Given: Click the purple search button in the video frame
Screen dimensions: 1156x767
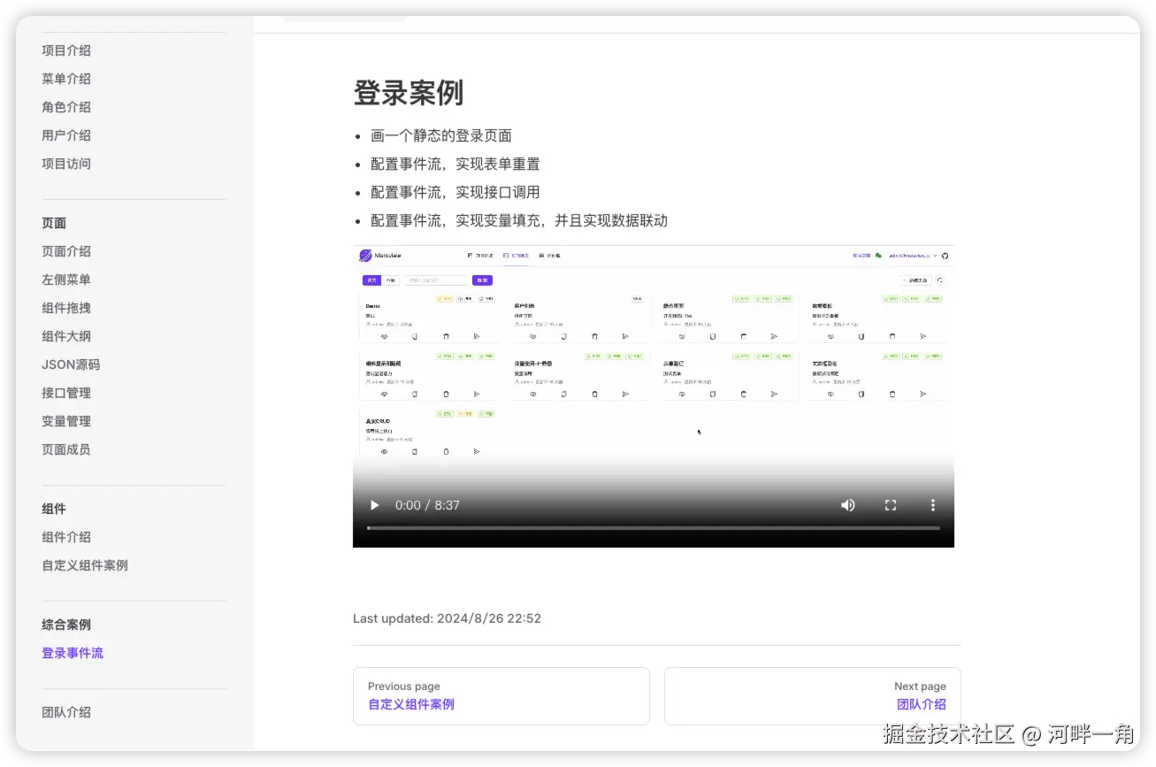Looking at the screenshot, I should (x=482, y=280).
